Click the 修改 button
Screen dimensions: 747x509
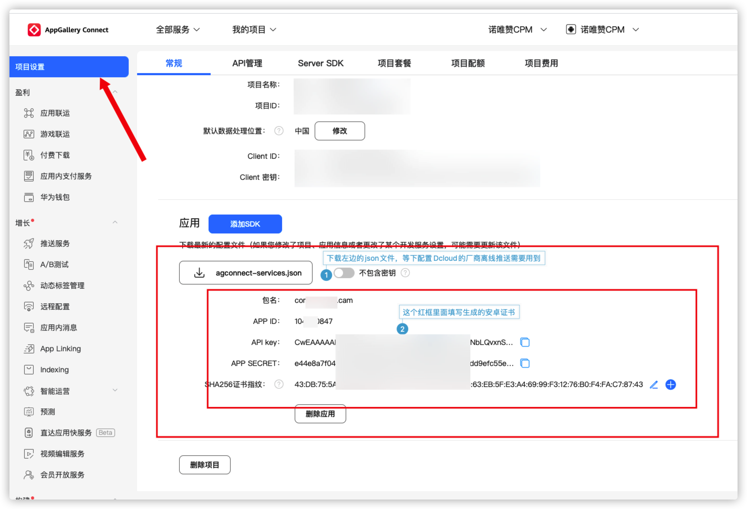(x=340, y=131)
